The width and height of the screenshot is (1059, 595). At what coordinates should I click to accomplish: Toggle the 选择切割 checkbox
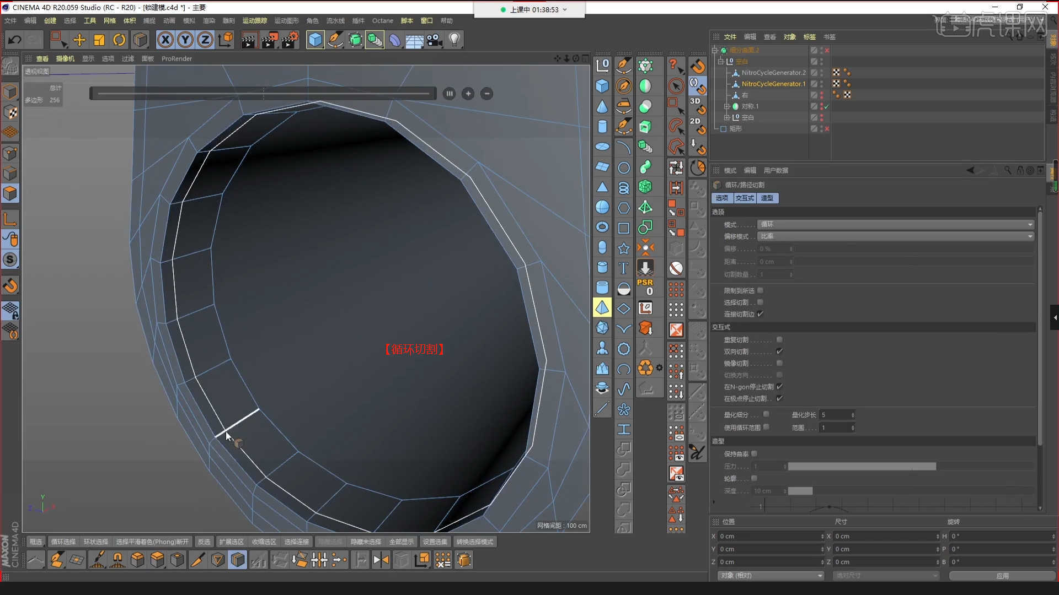tap(761, 302)
